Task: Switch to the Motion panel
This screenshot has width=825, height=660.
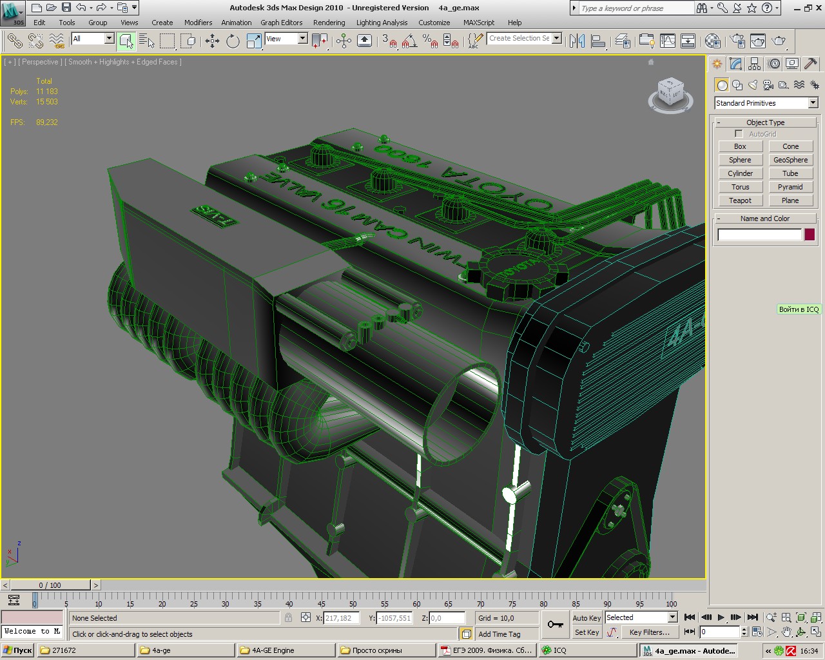Action: (773, 64)
